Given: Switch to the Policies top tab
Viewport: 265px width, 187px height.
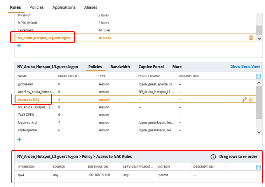Looking at the screenshot, I should click(36, 7).
